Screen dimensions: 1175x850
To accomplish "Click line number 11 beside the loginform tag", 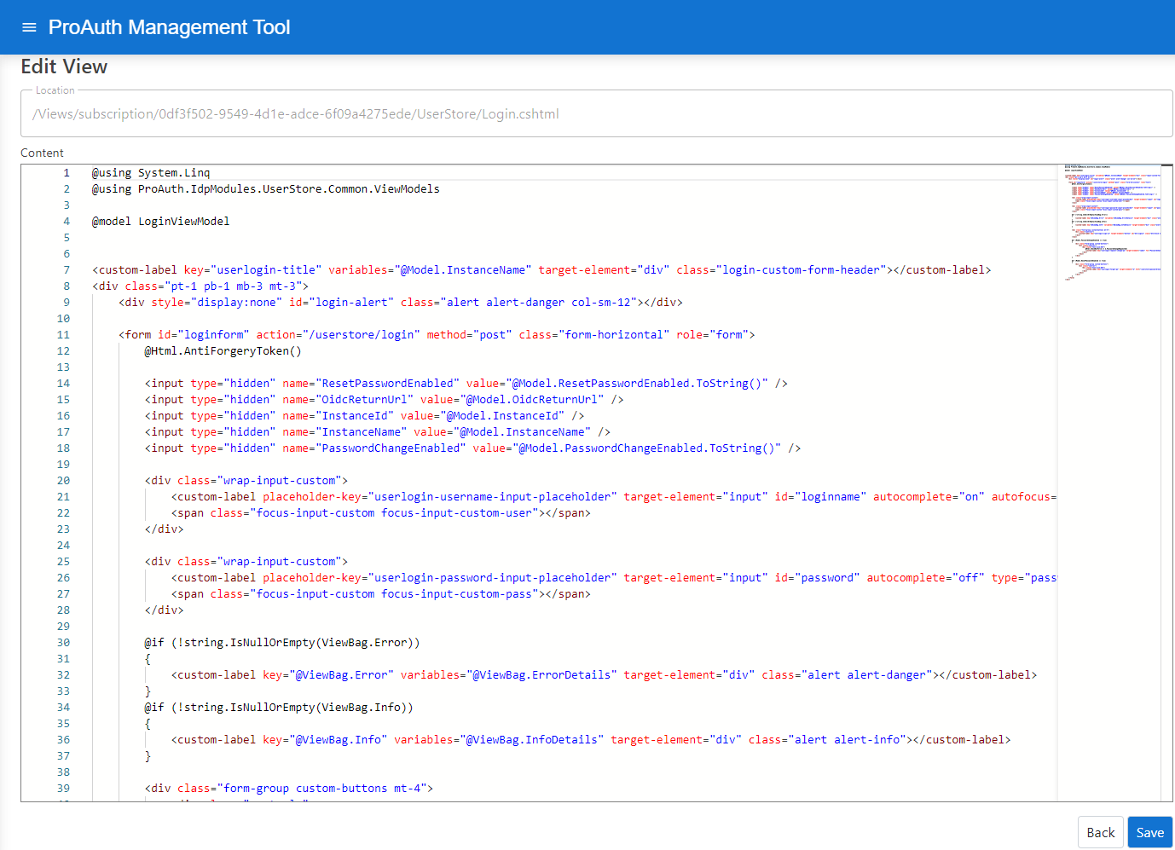I will 63,334.
